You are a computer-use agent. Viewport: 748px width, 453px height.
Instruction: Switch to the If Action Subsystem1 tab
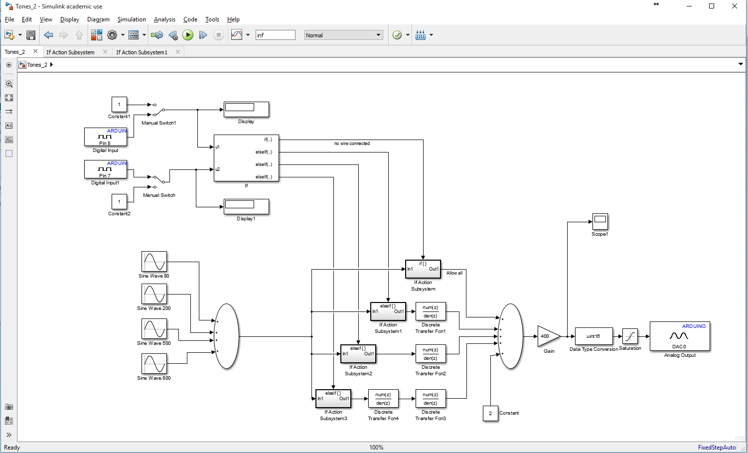[x=142, y=52]
